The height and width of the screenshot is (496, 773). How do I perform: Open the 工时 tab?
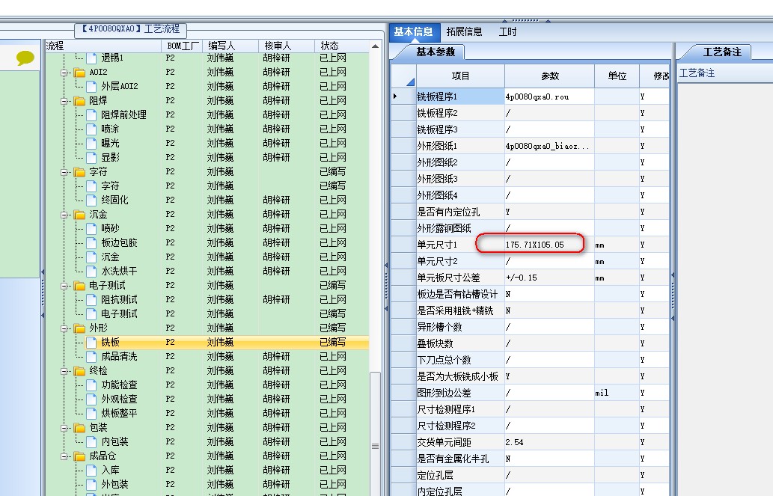click(x=507, y=32)
